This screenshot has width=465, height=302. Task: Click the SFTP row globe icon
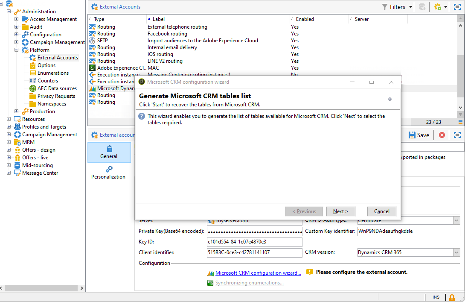[x=92, y=41]
